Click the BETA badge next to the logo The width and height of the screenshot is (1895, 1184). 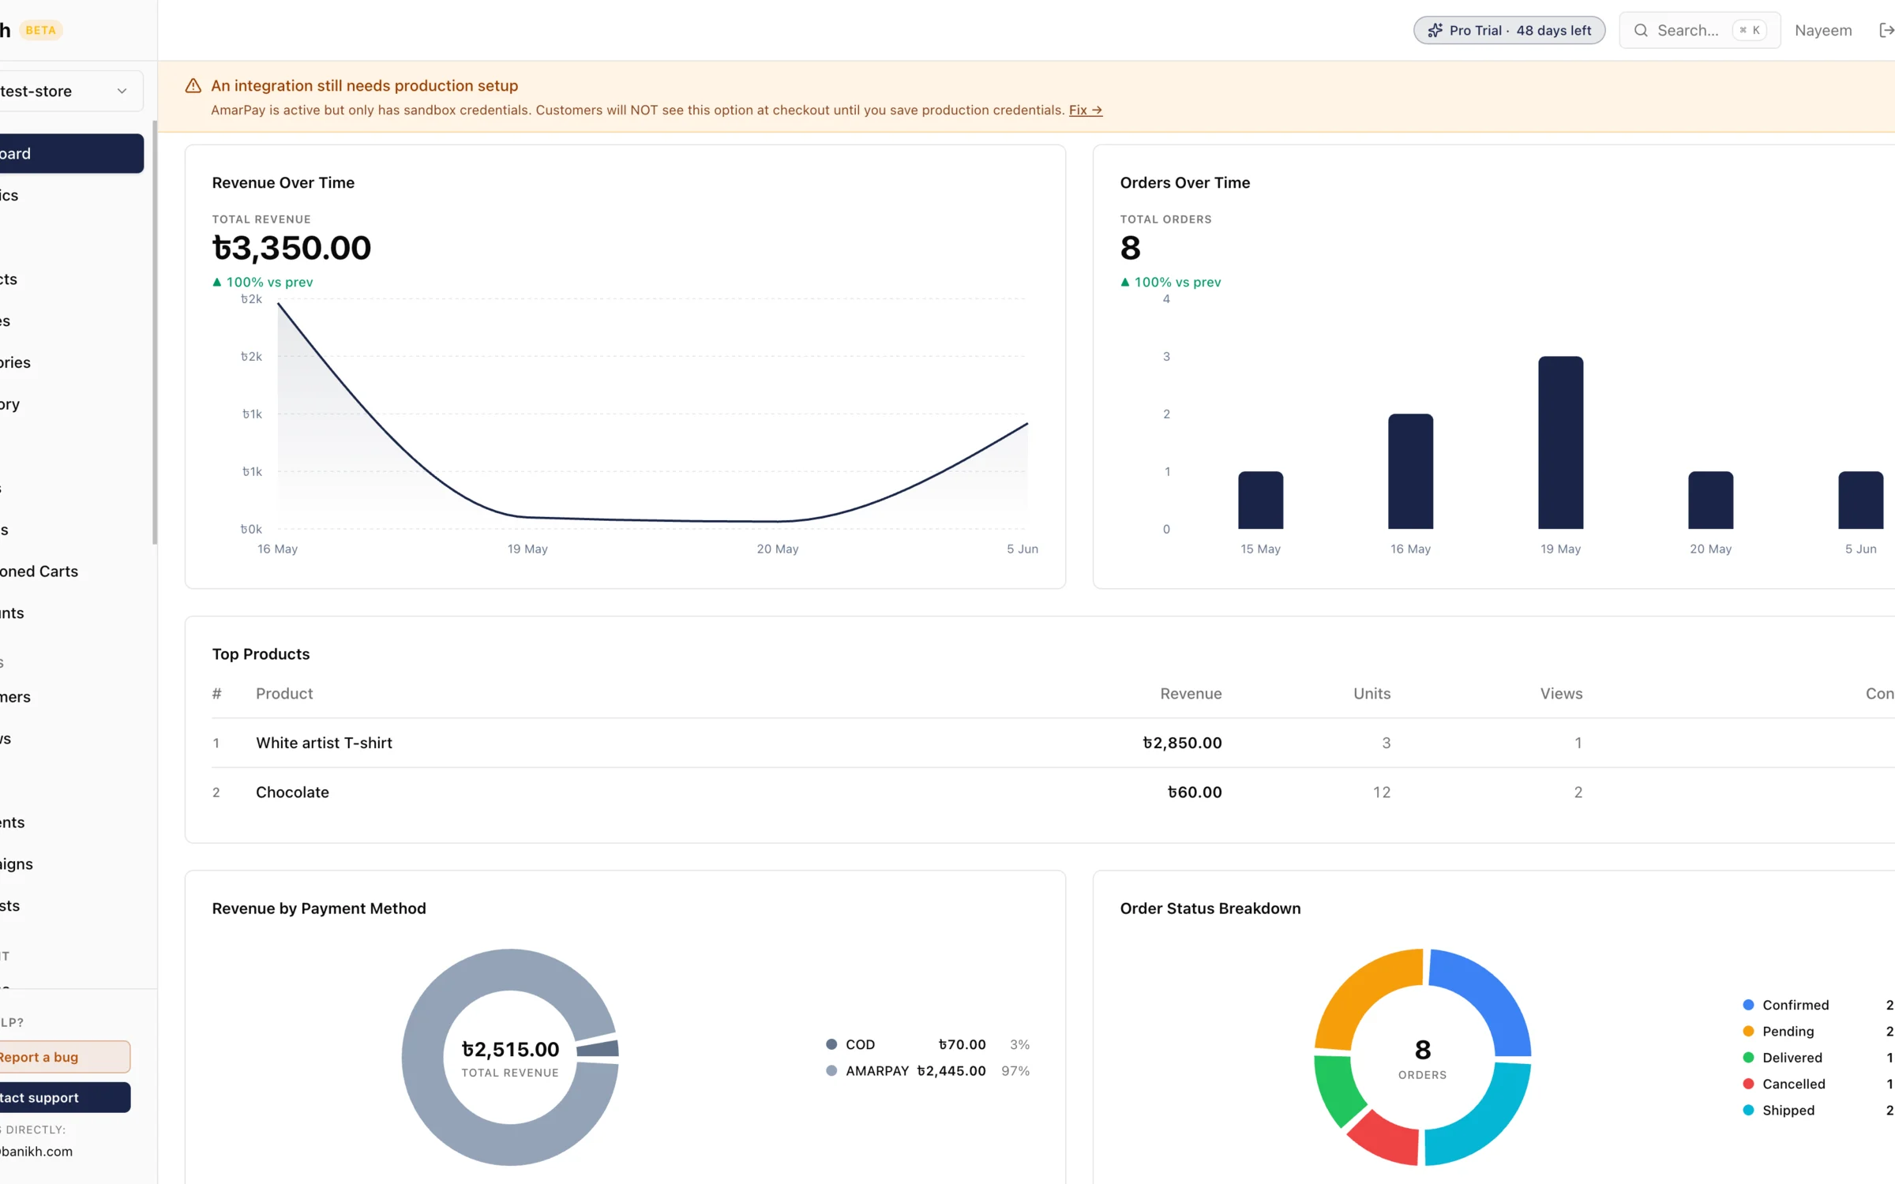click(x=40, y=30)
